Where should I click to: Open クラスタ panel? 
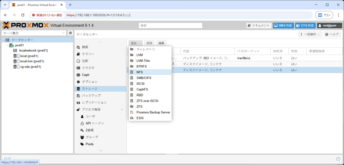(100, 68)
